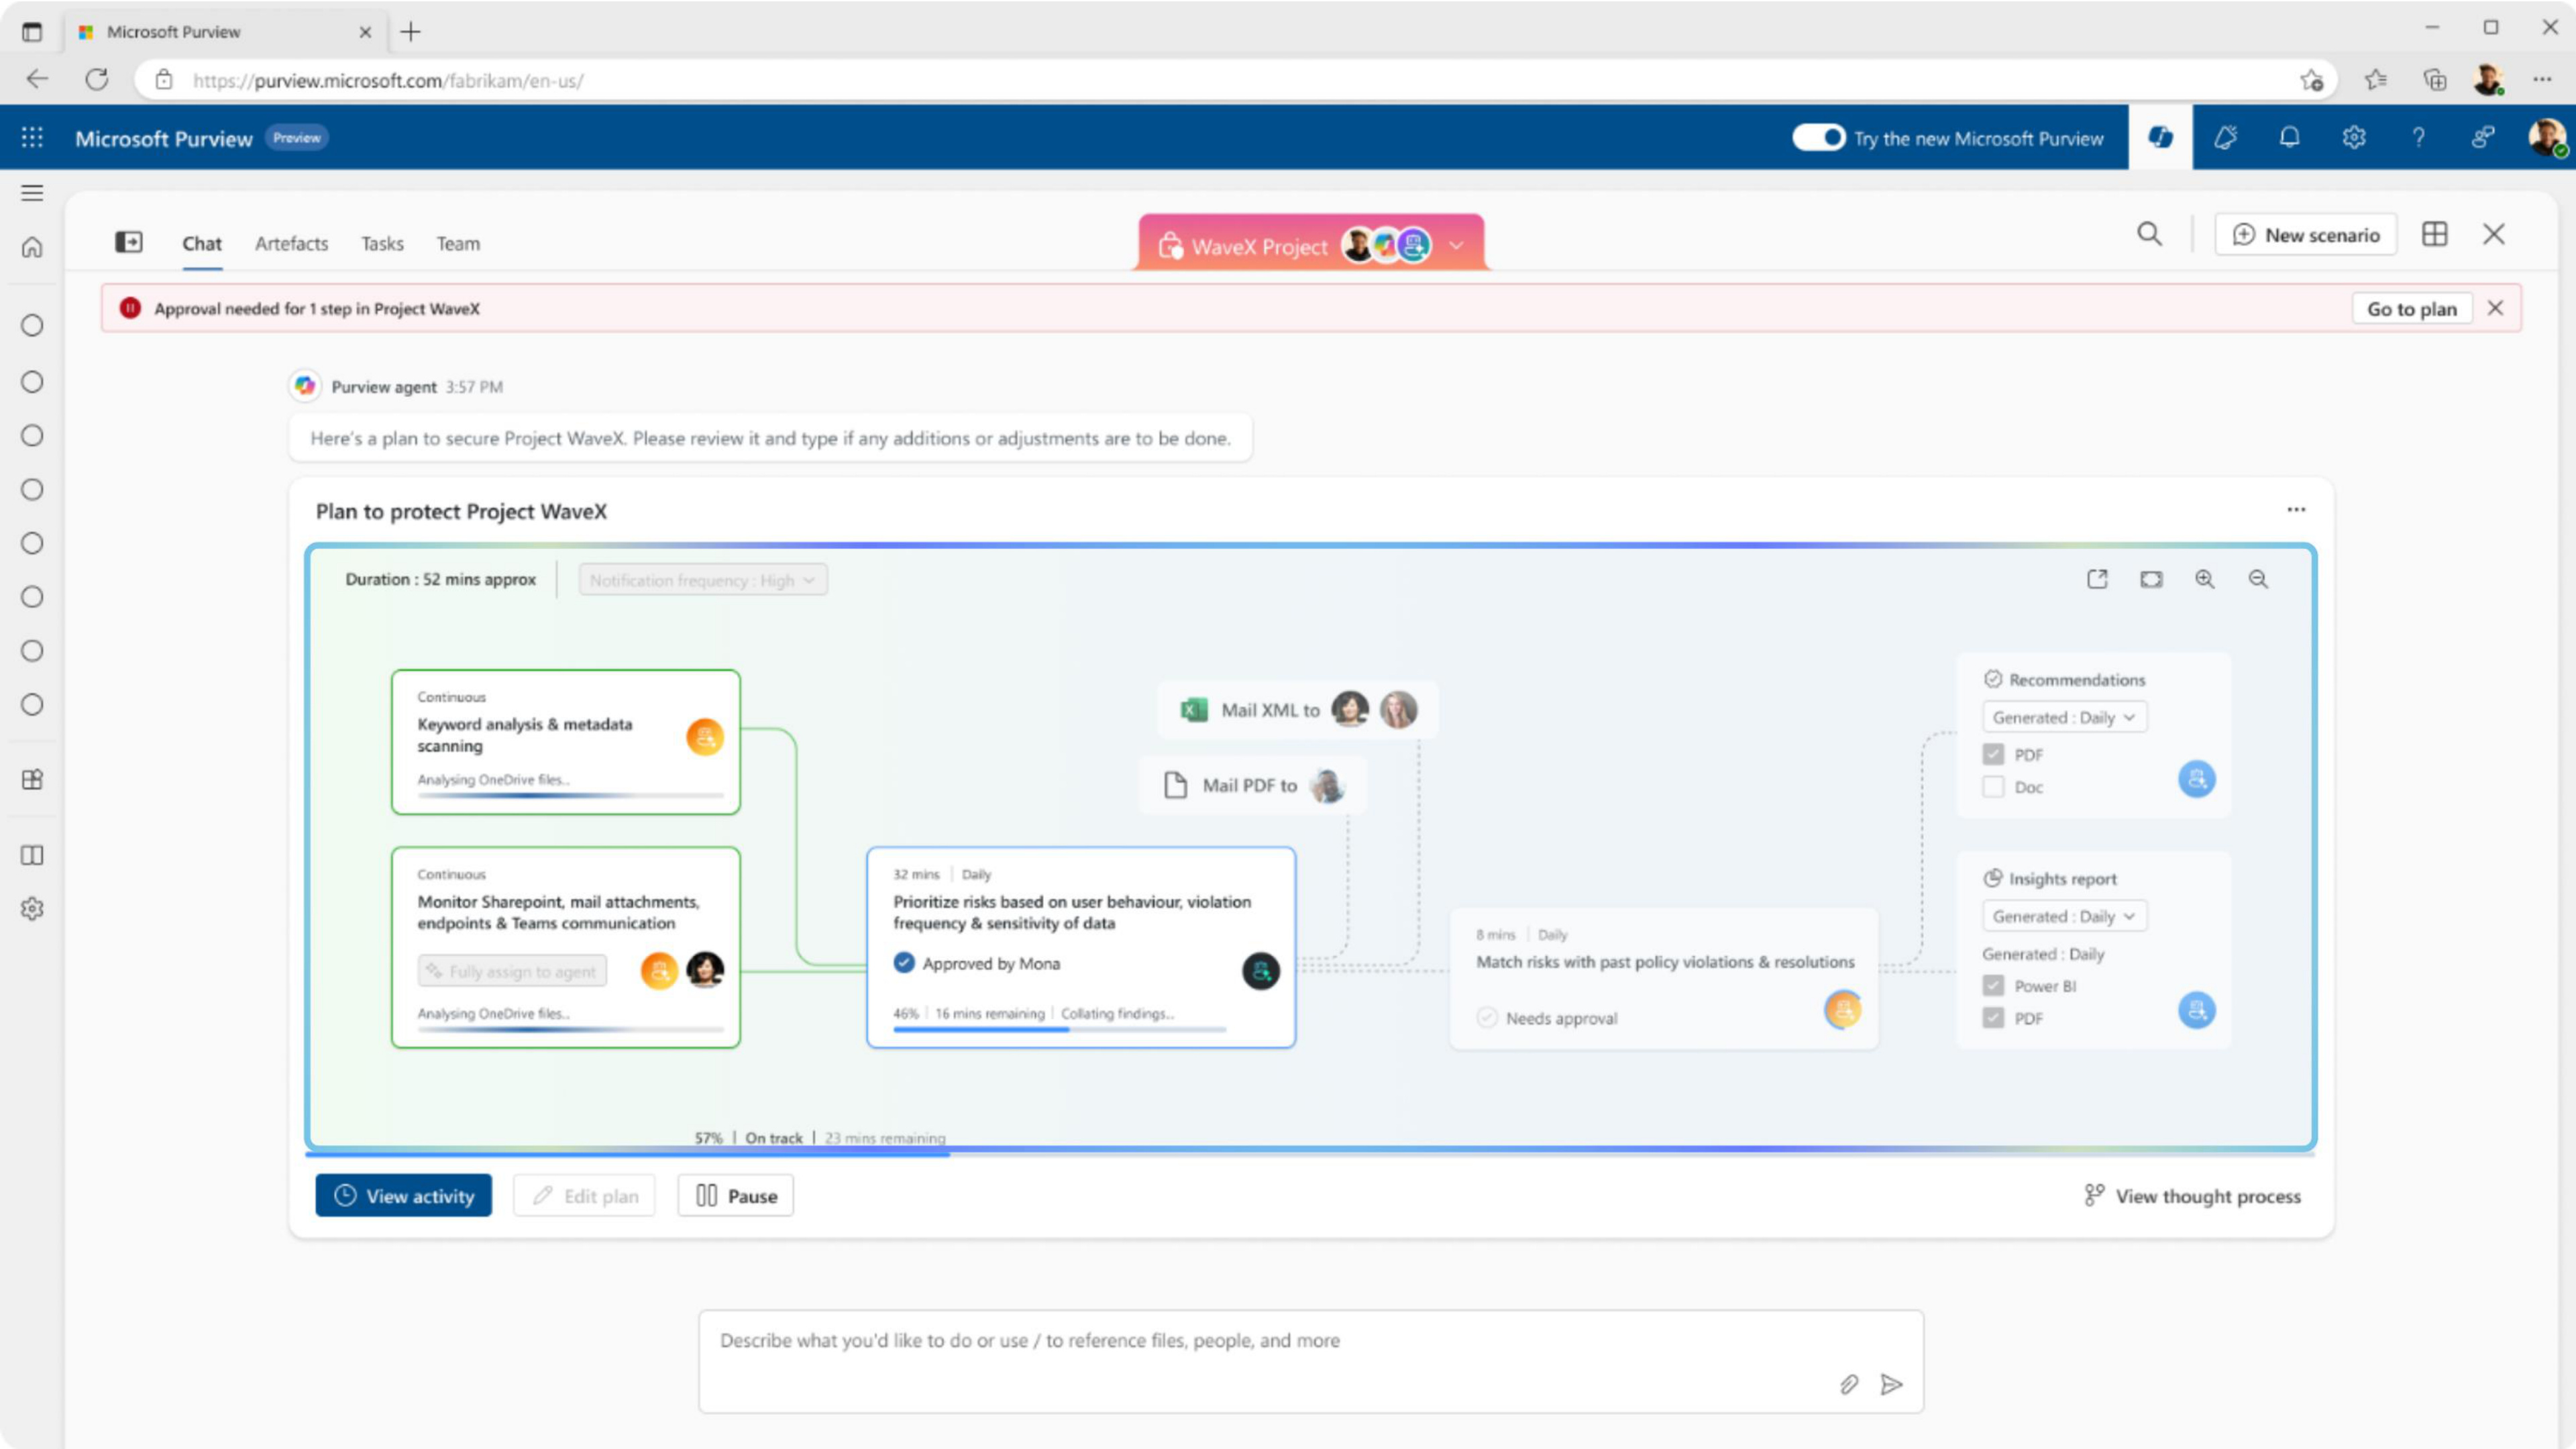
Task: Expand the WaveX Project dropdown chevron
Action: [1456, 246]
